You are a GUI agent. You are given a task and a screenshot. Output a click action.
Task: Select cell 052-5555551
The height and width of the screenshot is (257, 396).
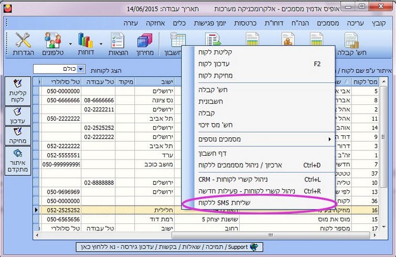click(61, 155)
